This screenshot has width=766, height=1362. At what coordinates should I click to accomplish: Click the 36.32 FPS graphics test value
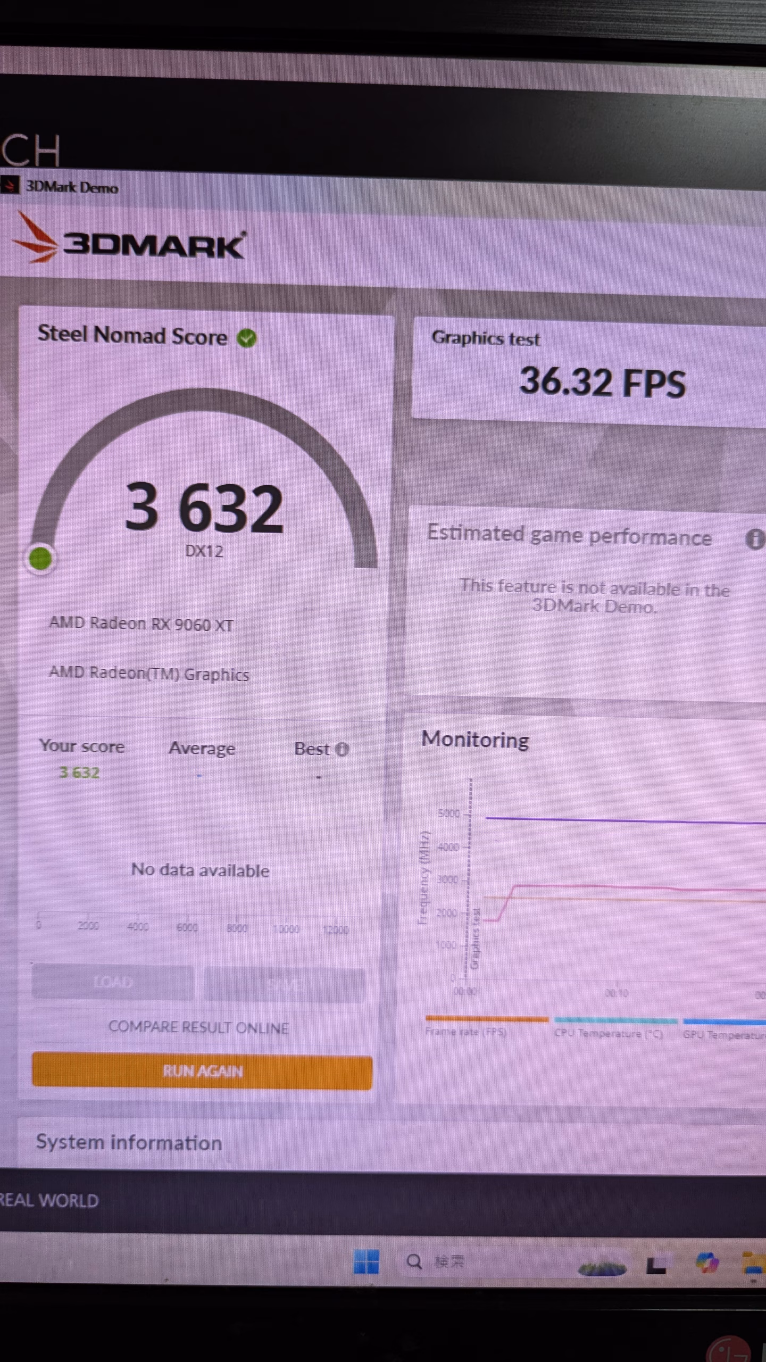602,382
